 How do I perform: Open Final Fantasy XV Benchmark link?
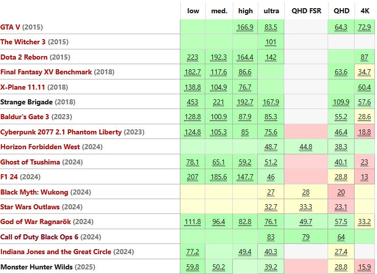click(x=46, y=72)
